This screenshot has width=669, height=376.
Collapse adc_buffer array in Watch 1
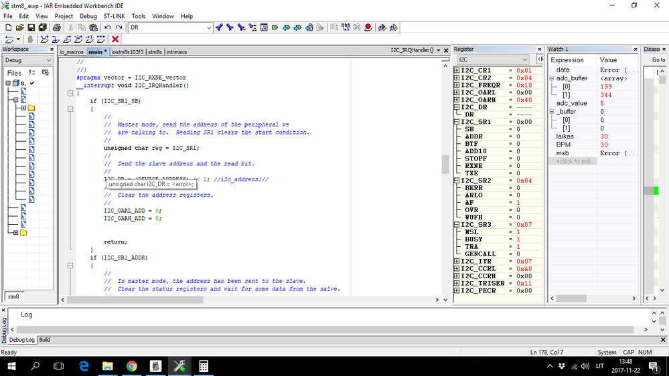tap(552, 78)
